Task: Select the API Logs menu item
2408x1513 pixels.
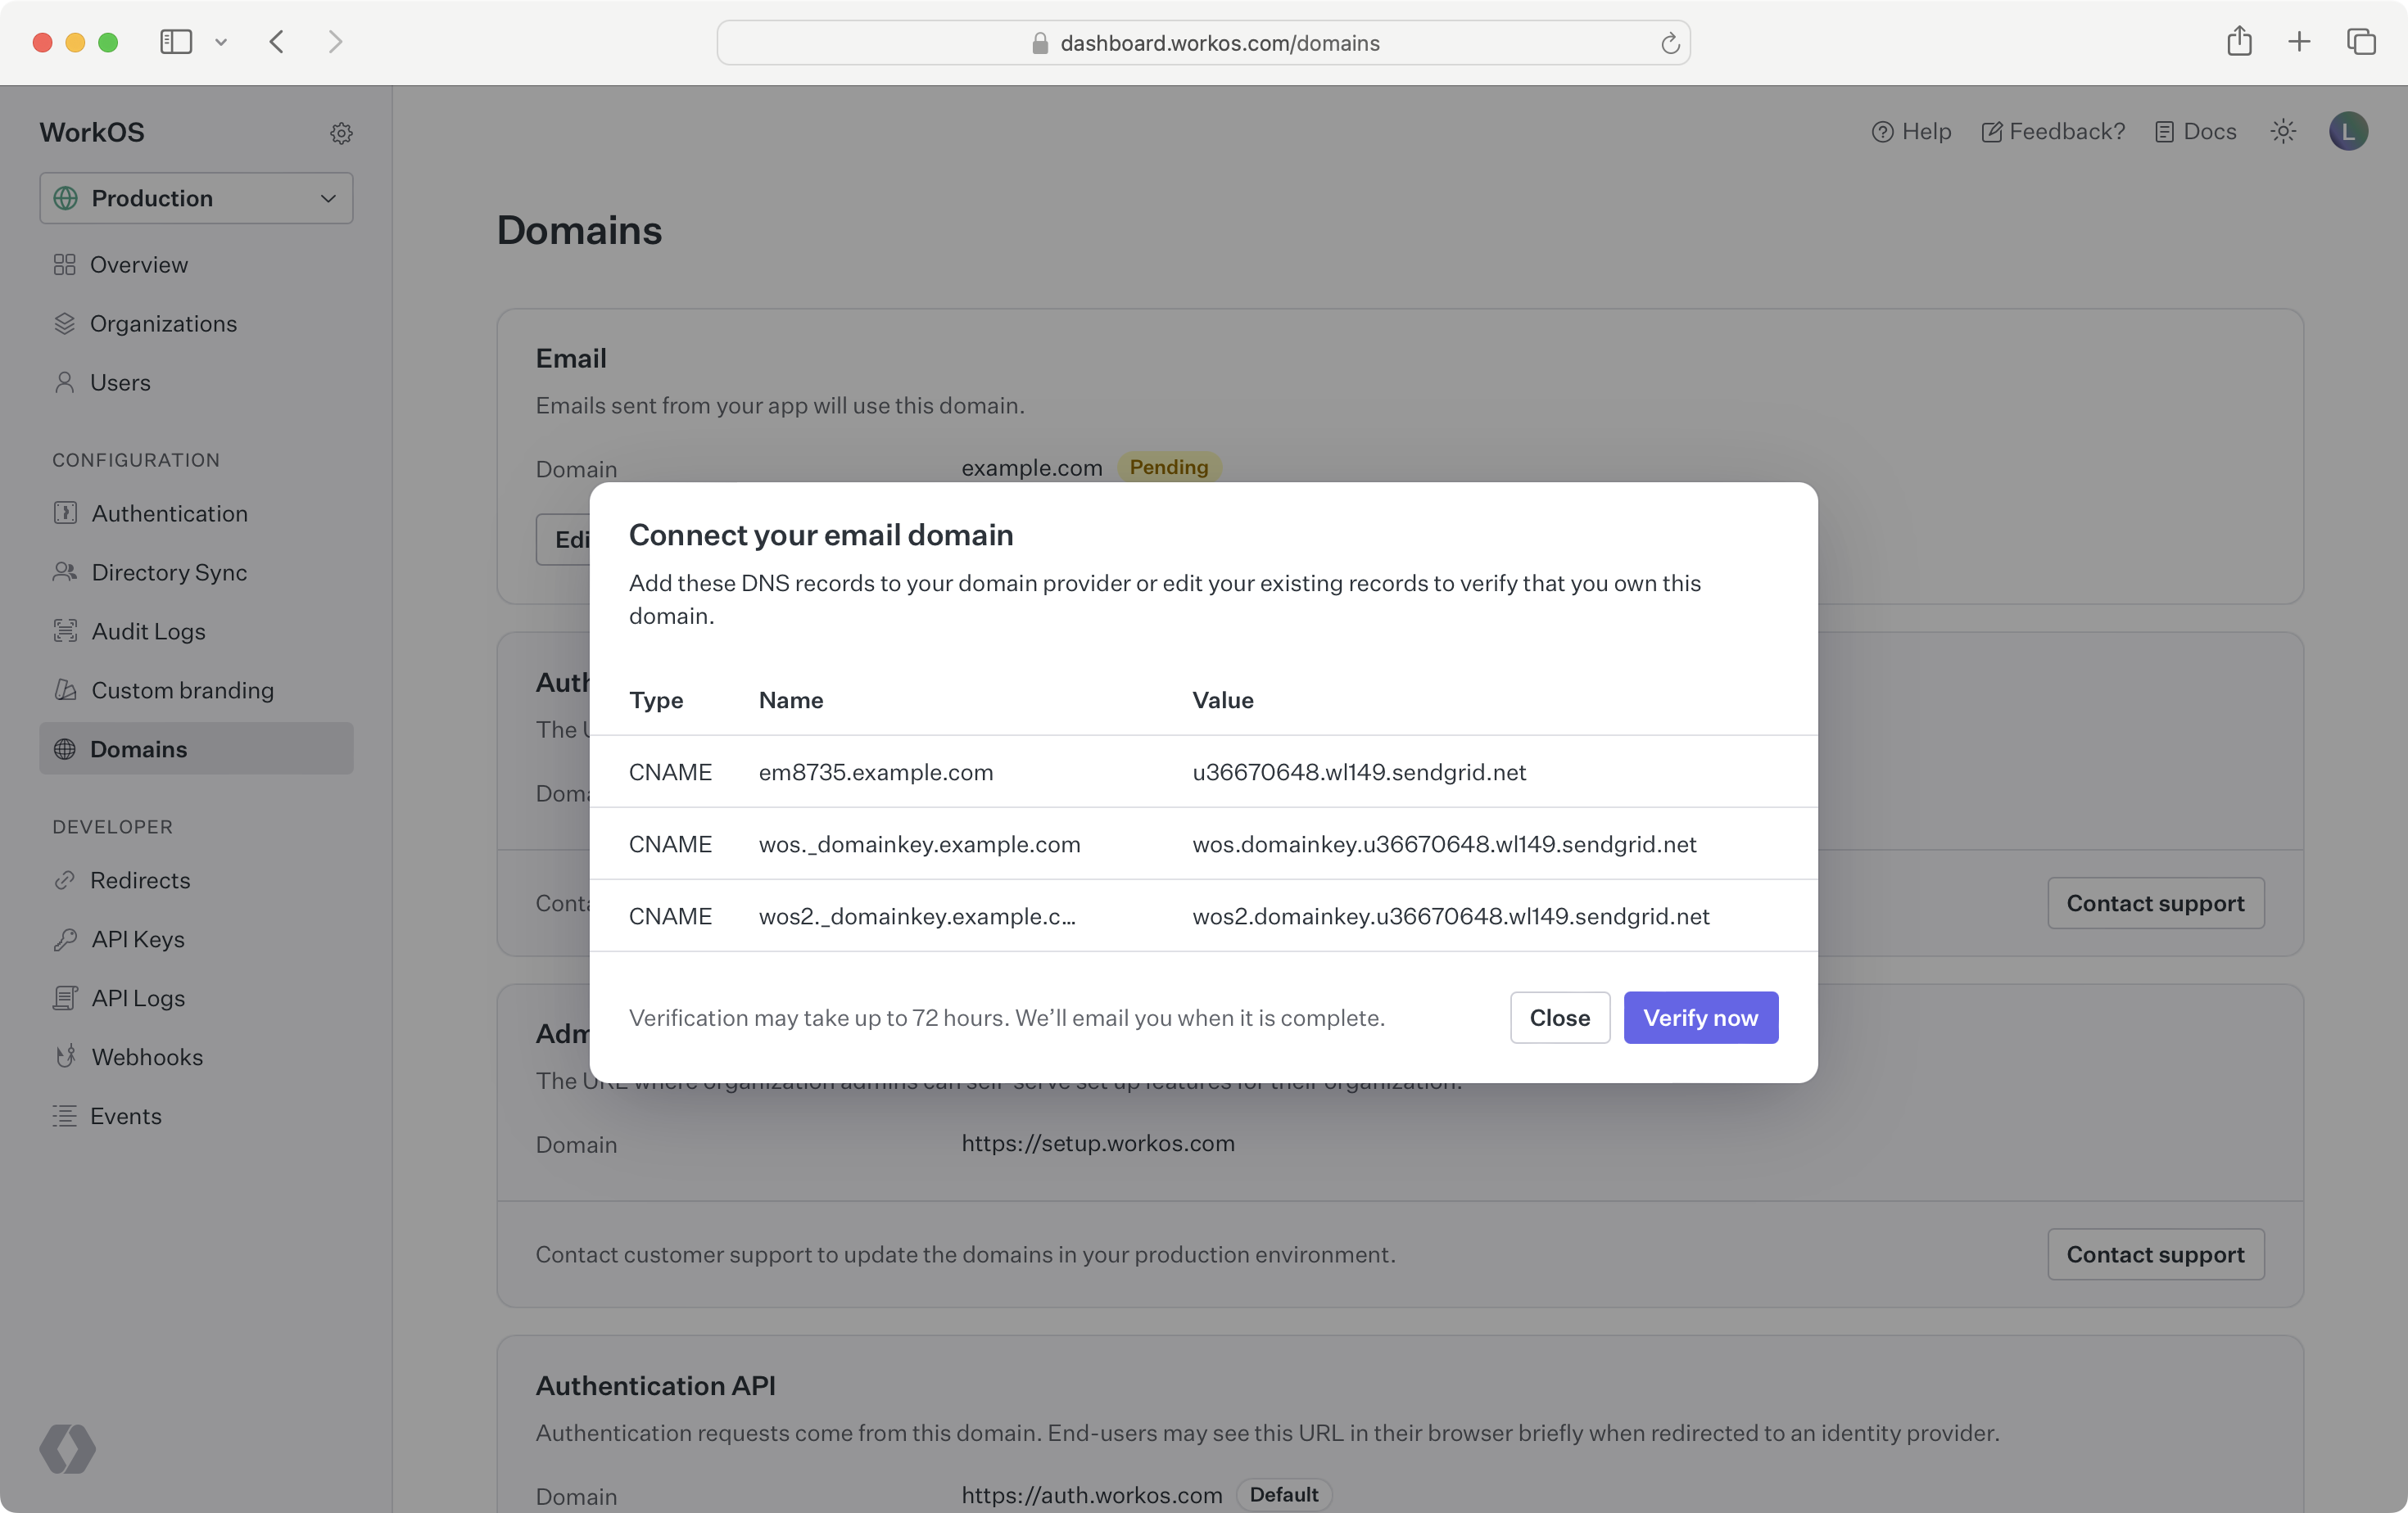Action: 138,997
